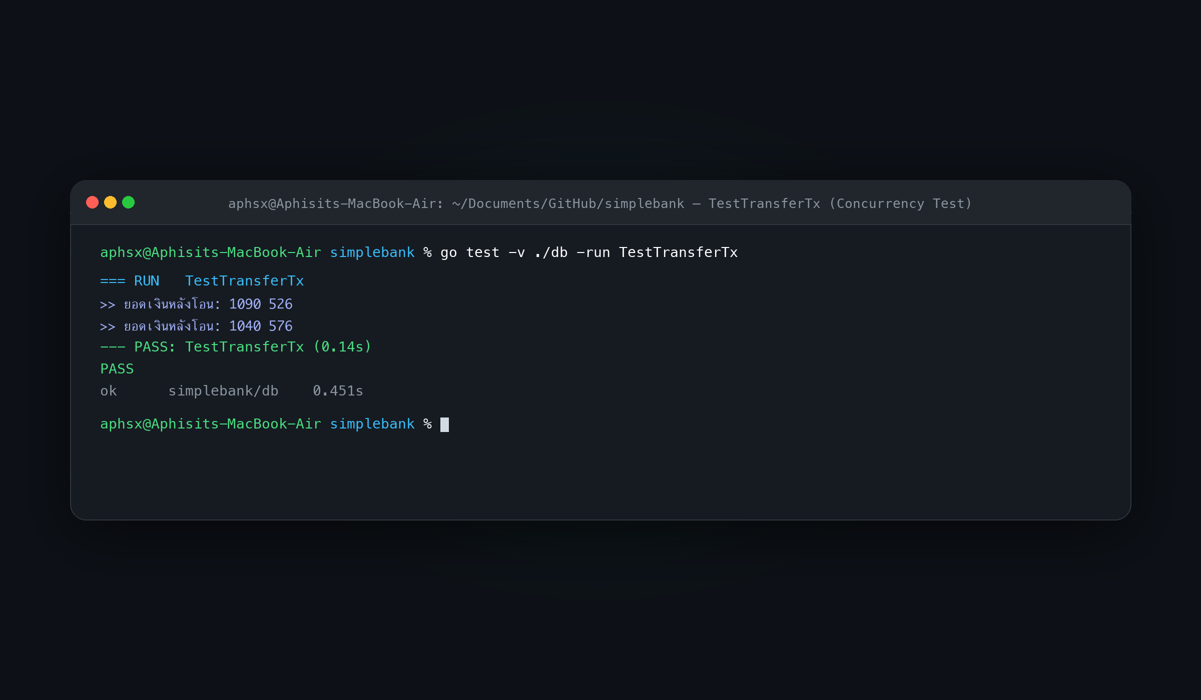Maximize terminal using the green button
The width and height of the screenshot is (1201, 700).
tap(128, 202)
